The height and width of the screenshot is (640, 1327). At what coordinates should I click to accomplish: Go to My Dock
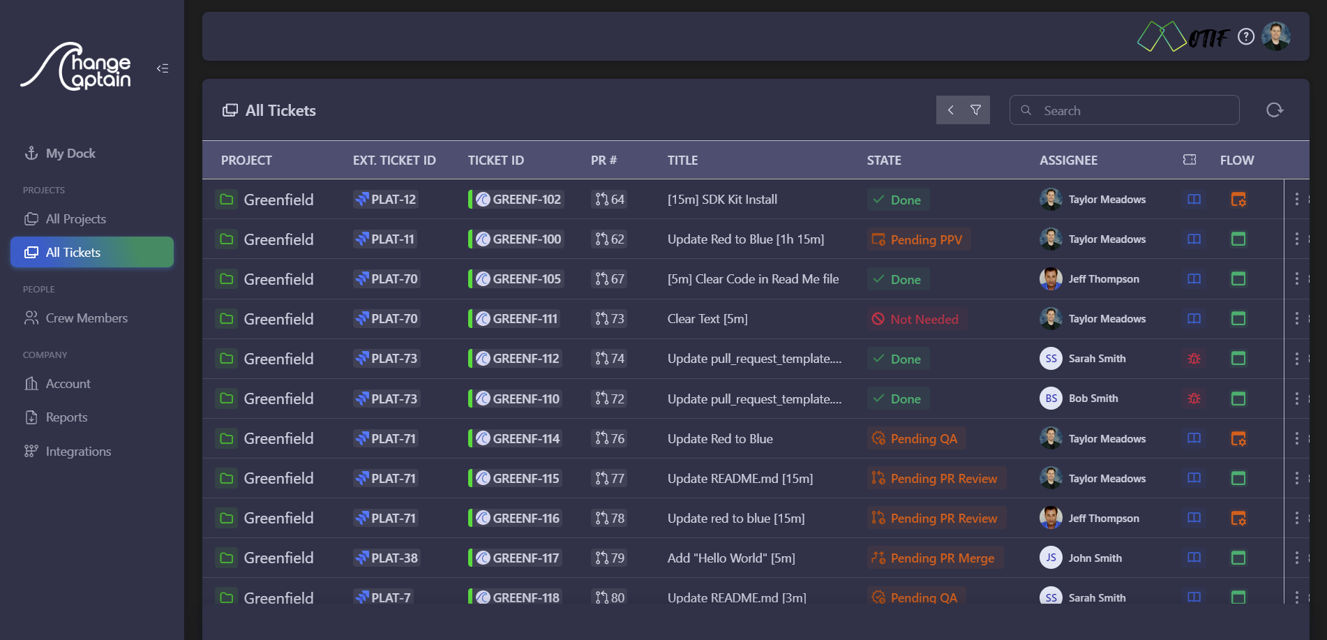click(70, 154)
